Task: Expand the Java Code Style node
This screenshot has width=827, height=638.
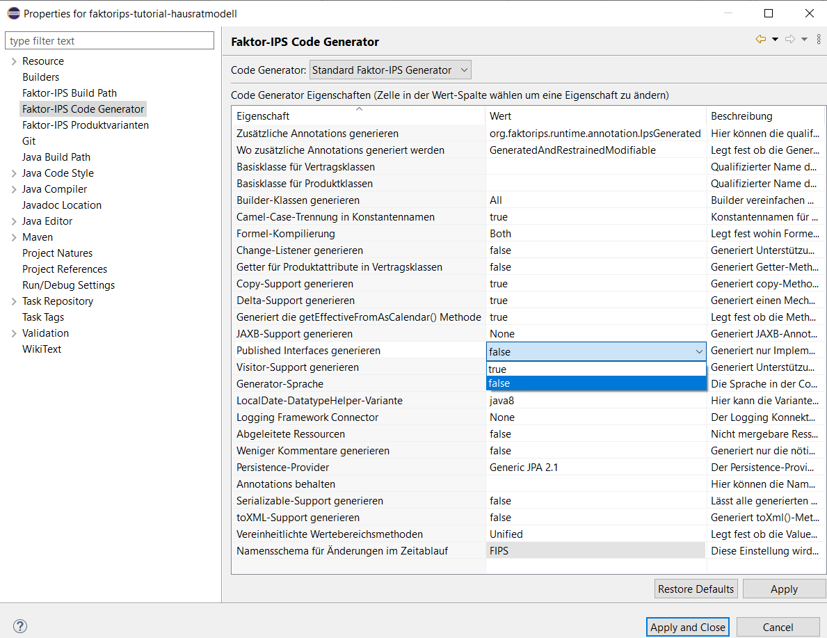Action: pos(14,174)
